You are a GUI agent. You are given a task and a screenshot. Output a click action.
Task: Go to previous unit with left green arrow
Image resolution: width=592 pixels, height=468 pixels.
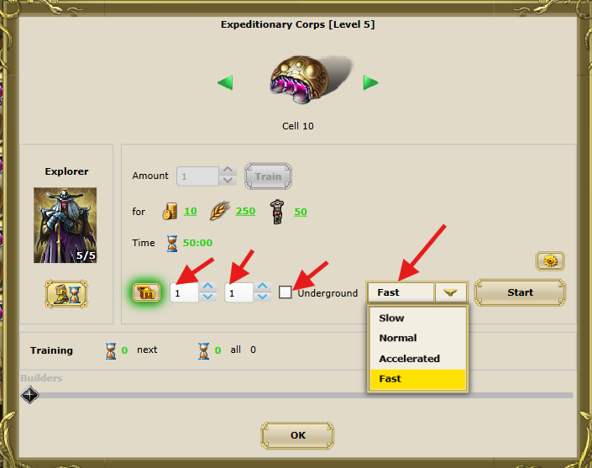pos(225,82)
